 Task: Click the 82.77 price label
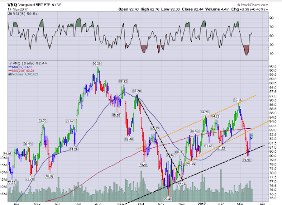point(155,129)
